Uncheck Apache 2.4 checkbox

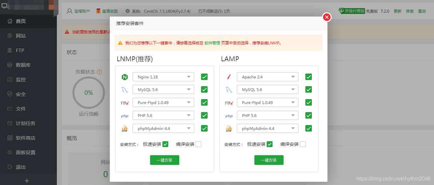pos(309,77)
